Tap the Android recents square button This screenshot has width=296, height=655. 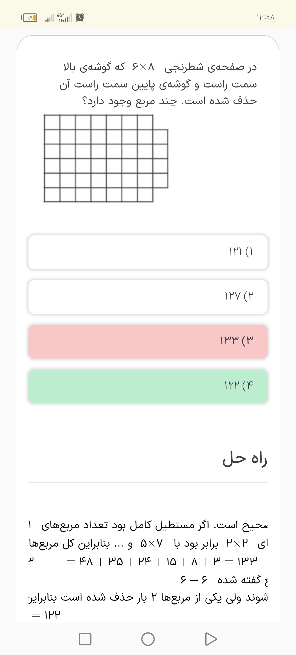point(85,639)
